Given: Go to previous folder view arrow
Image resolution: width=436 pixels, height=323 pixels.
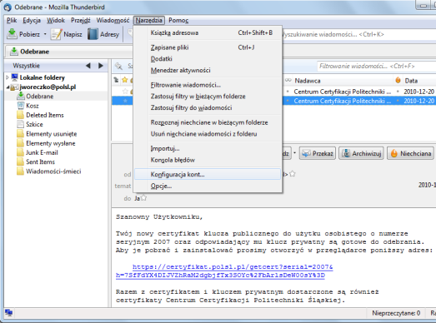Looking at the screenshot, I should [88, 66].
